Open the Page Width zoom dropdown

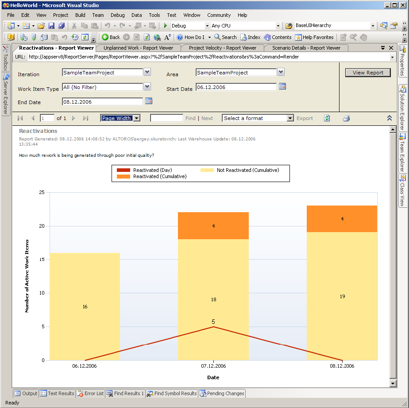(137, 118)
